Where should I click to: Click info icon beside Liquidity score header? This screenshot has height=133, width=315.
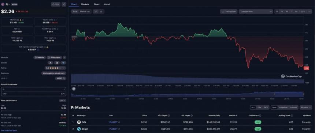point(292,115)
